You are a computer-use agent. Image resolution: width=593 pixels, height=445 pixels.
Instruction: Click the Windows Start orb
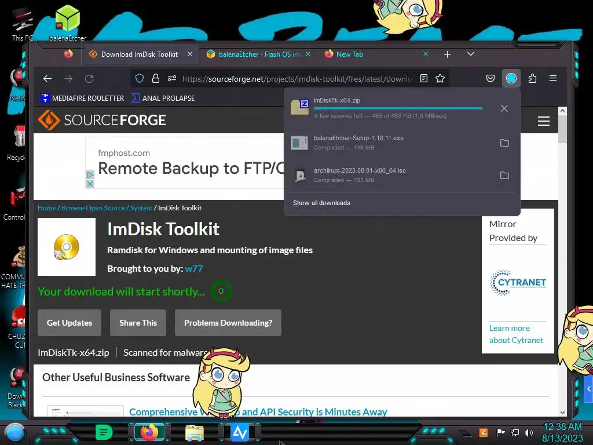pos(15,432)
